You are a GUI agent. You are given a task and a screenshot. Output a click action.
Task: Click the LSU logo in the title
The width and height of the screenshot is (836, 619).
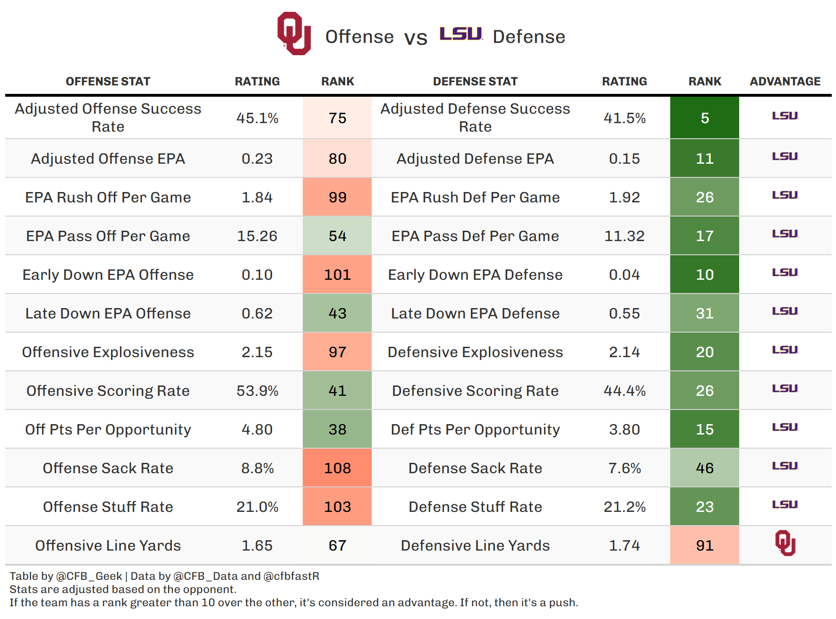[461, 34]
